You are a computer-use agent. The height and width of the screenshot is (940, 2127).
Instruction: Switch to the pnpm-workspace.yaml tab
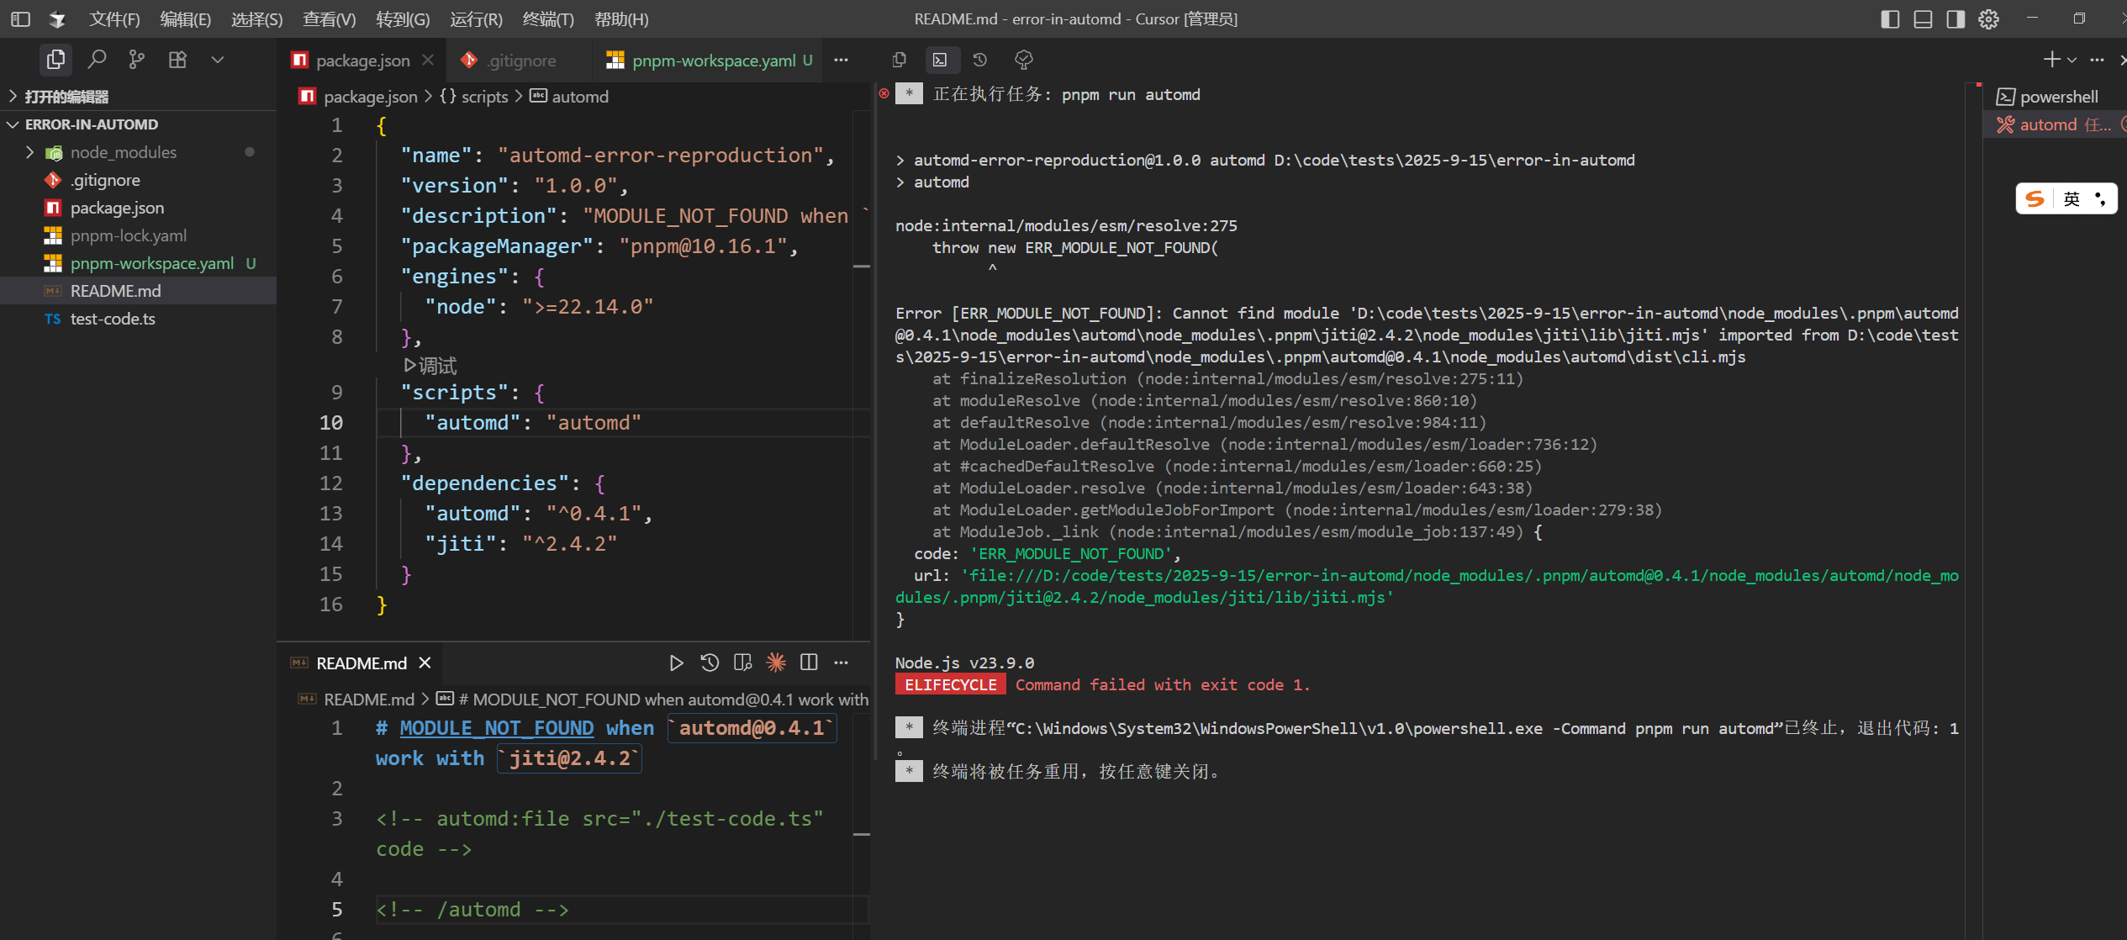tap(709, 61)
